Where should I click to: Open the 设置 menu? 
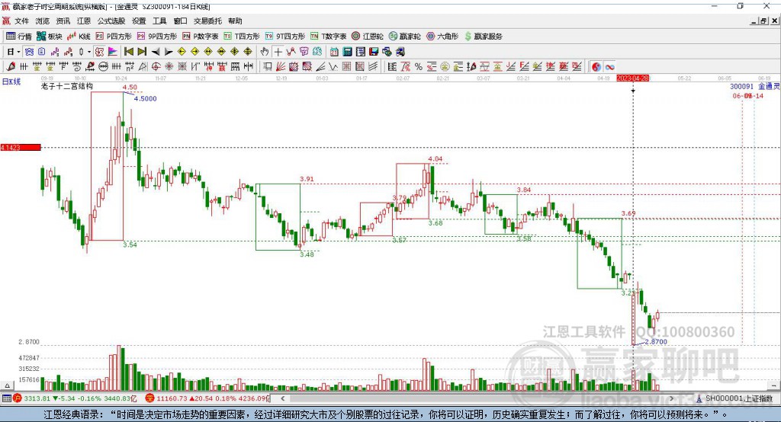point(139,21)
